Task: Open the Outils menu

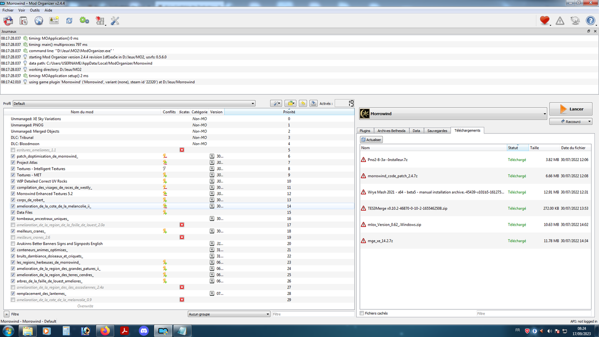Action: 35,10
